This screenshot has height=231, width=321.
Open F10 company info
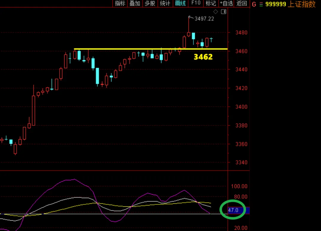point(196,4)
